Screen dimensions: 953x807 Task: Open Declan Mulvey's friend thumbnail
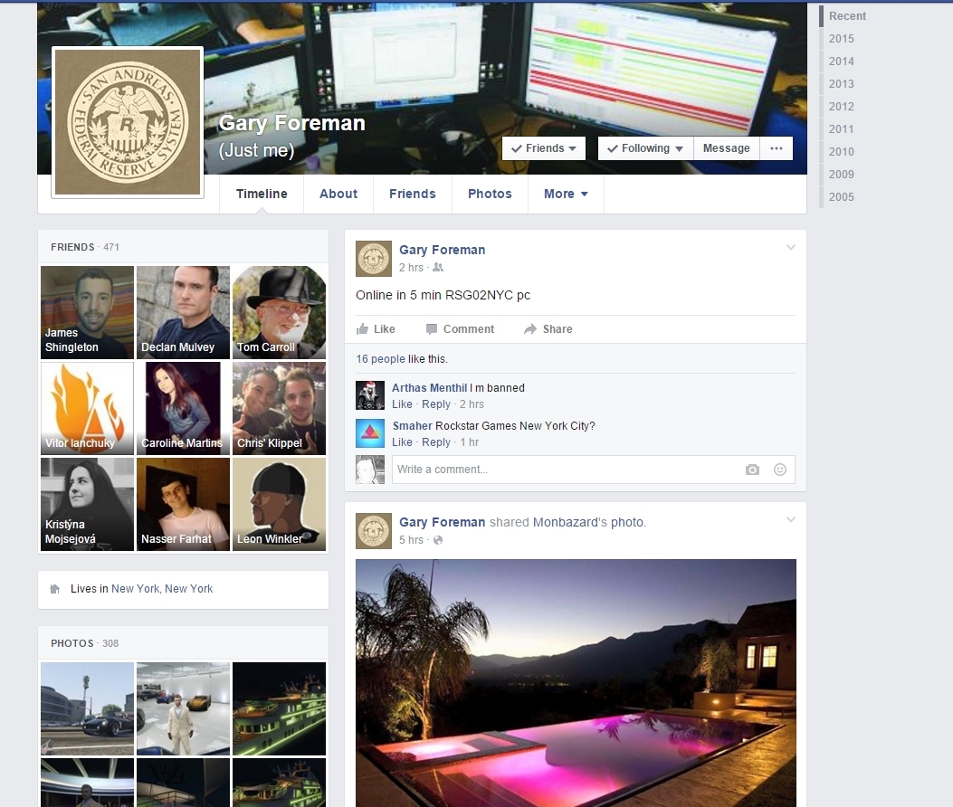click(183, 312)
